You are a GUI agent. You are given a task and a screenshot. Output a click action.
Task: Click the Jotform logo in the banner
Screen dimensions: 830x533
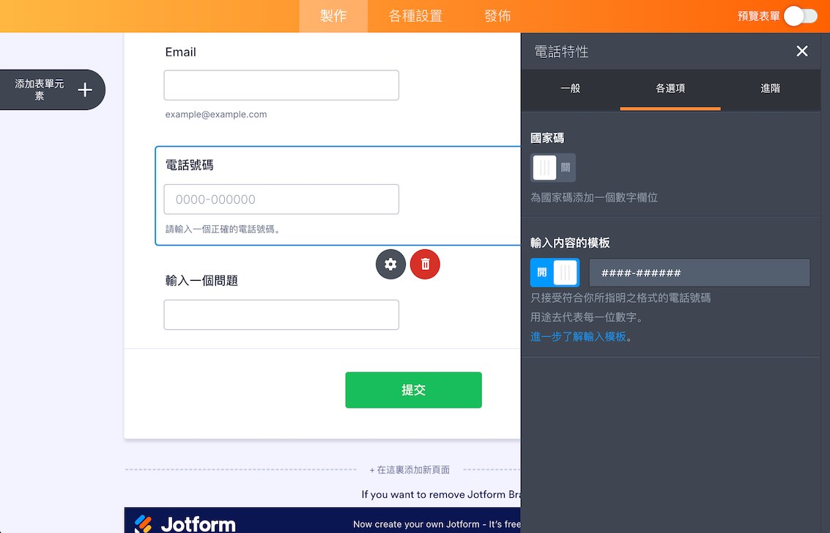coord(185,524)
